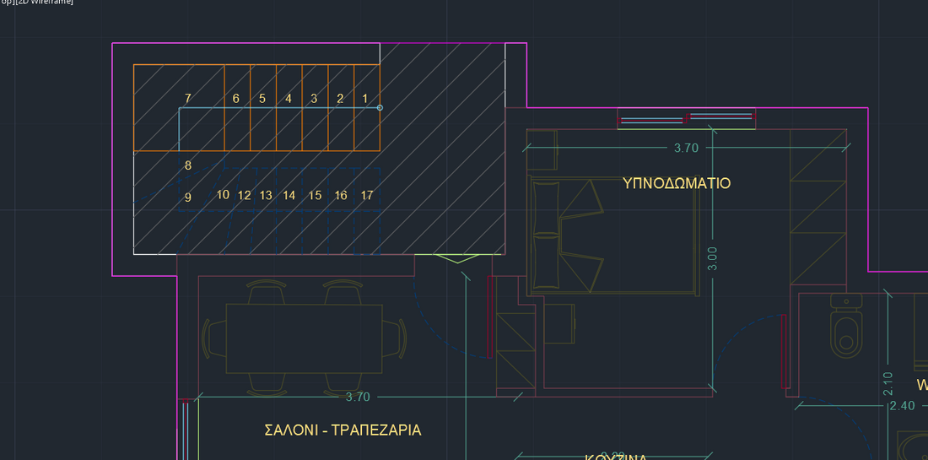Select the nightstand below the bed
Image resolution: width=928 pixels, height=460 pixels.
click(559, 323)
